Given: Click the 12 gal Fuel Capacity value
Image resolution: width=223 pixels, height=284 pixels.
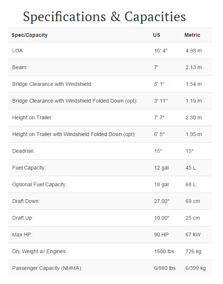Looking at the screenshot, I should 162,168.
